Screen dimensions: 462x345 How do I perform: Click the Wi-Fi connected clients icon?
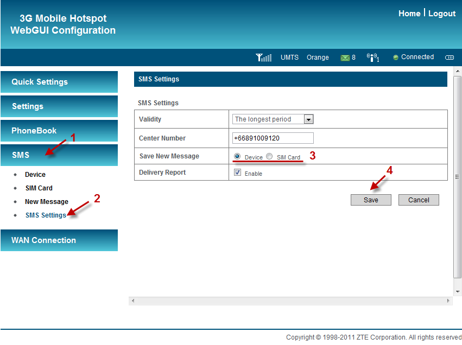tap(372, 58)
